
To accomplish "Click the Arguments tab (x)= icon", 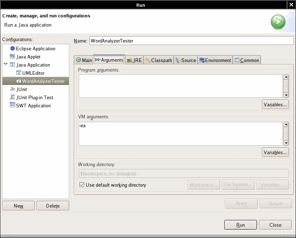I will 98,60.
